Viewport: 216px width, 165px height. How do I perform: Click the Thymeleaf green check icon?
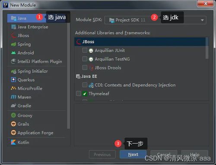point(85,94)
